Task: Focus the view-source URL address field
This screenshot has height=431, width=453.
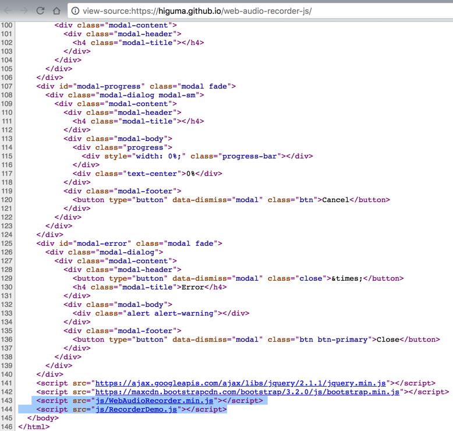Action: (260, 11)
